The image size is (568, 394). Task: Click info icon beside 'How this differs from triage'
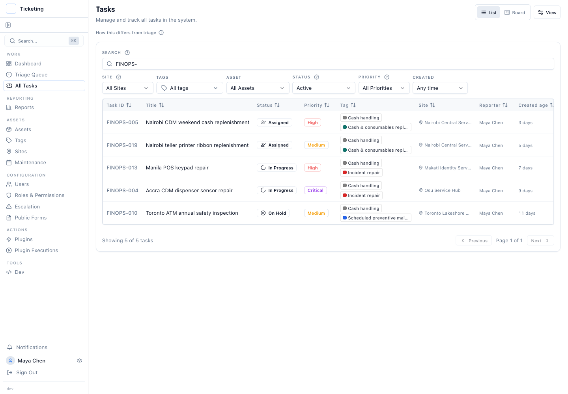161,33
